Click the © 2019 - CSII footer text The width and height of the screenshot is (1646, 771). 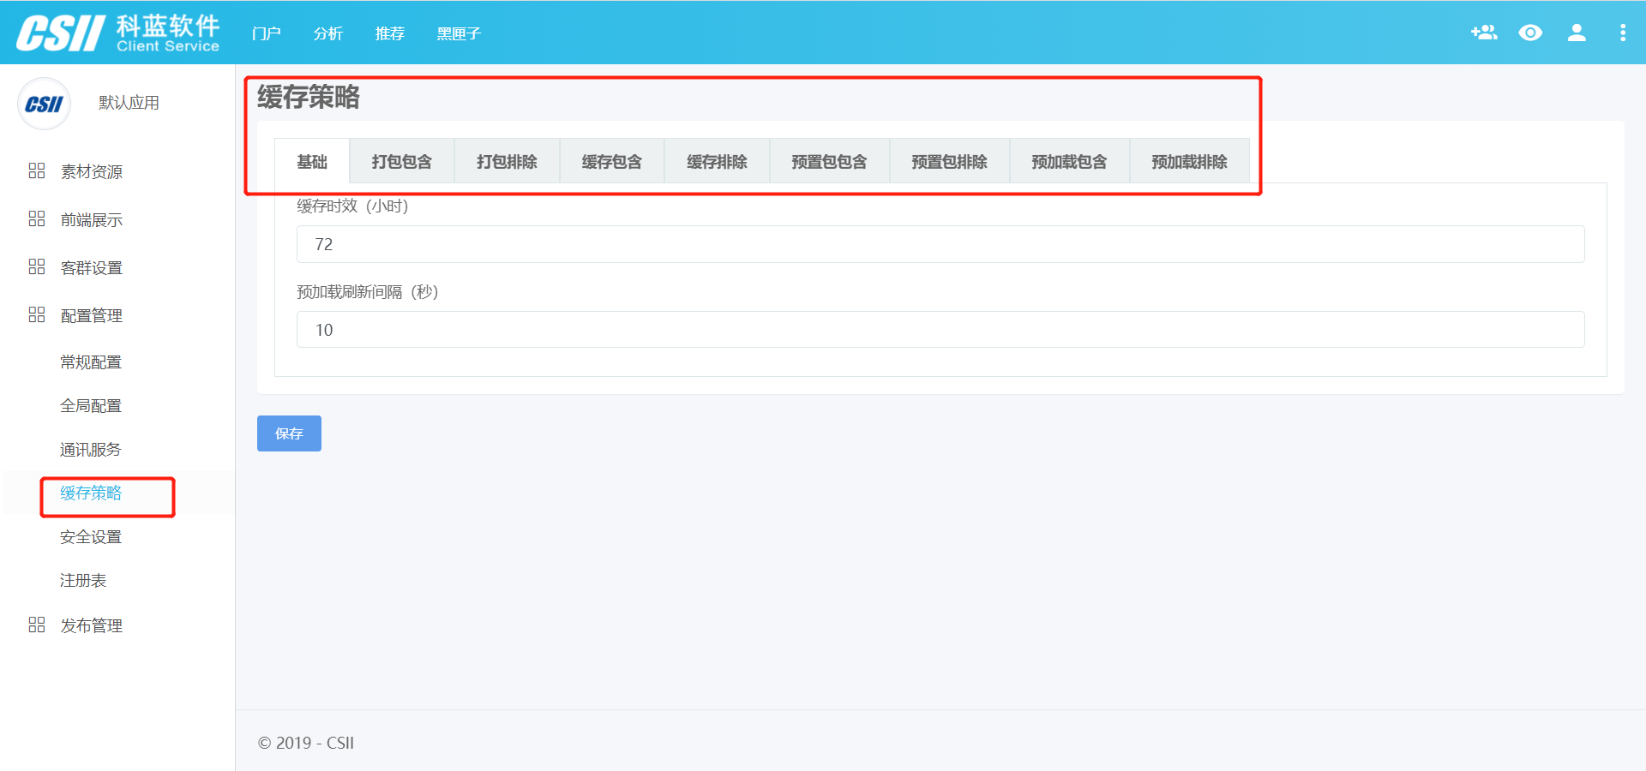pyautogui.click(x=306, y=743)
